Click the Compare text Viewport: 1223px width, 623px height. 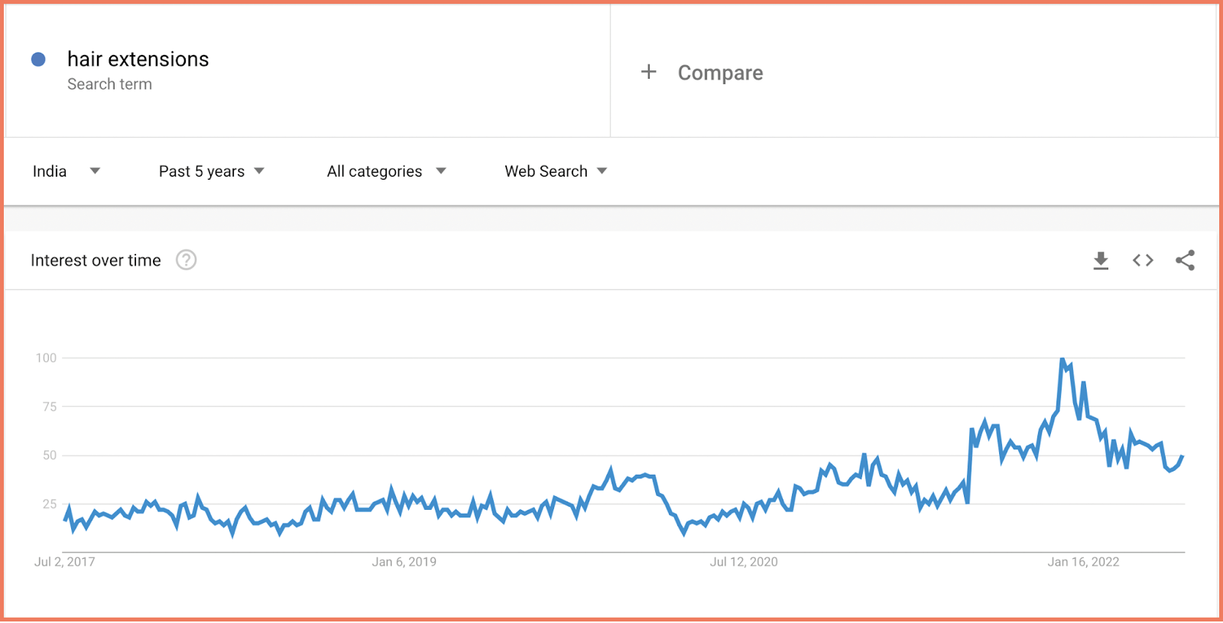tap(720, 73)
